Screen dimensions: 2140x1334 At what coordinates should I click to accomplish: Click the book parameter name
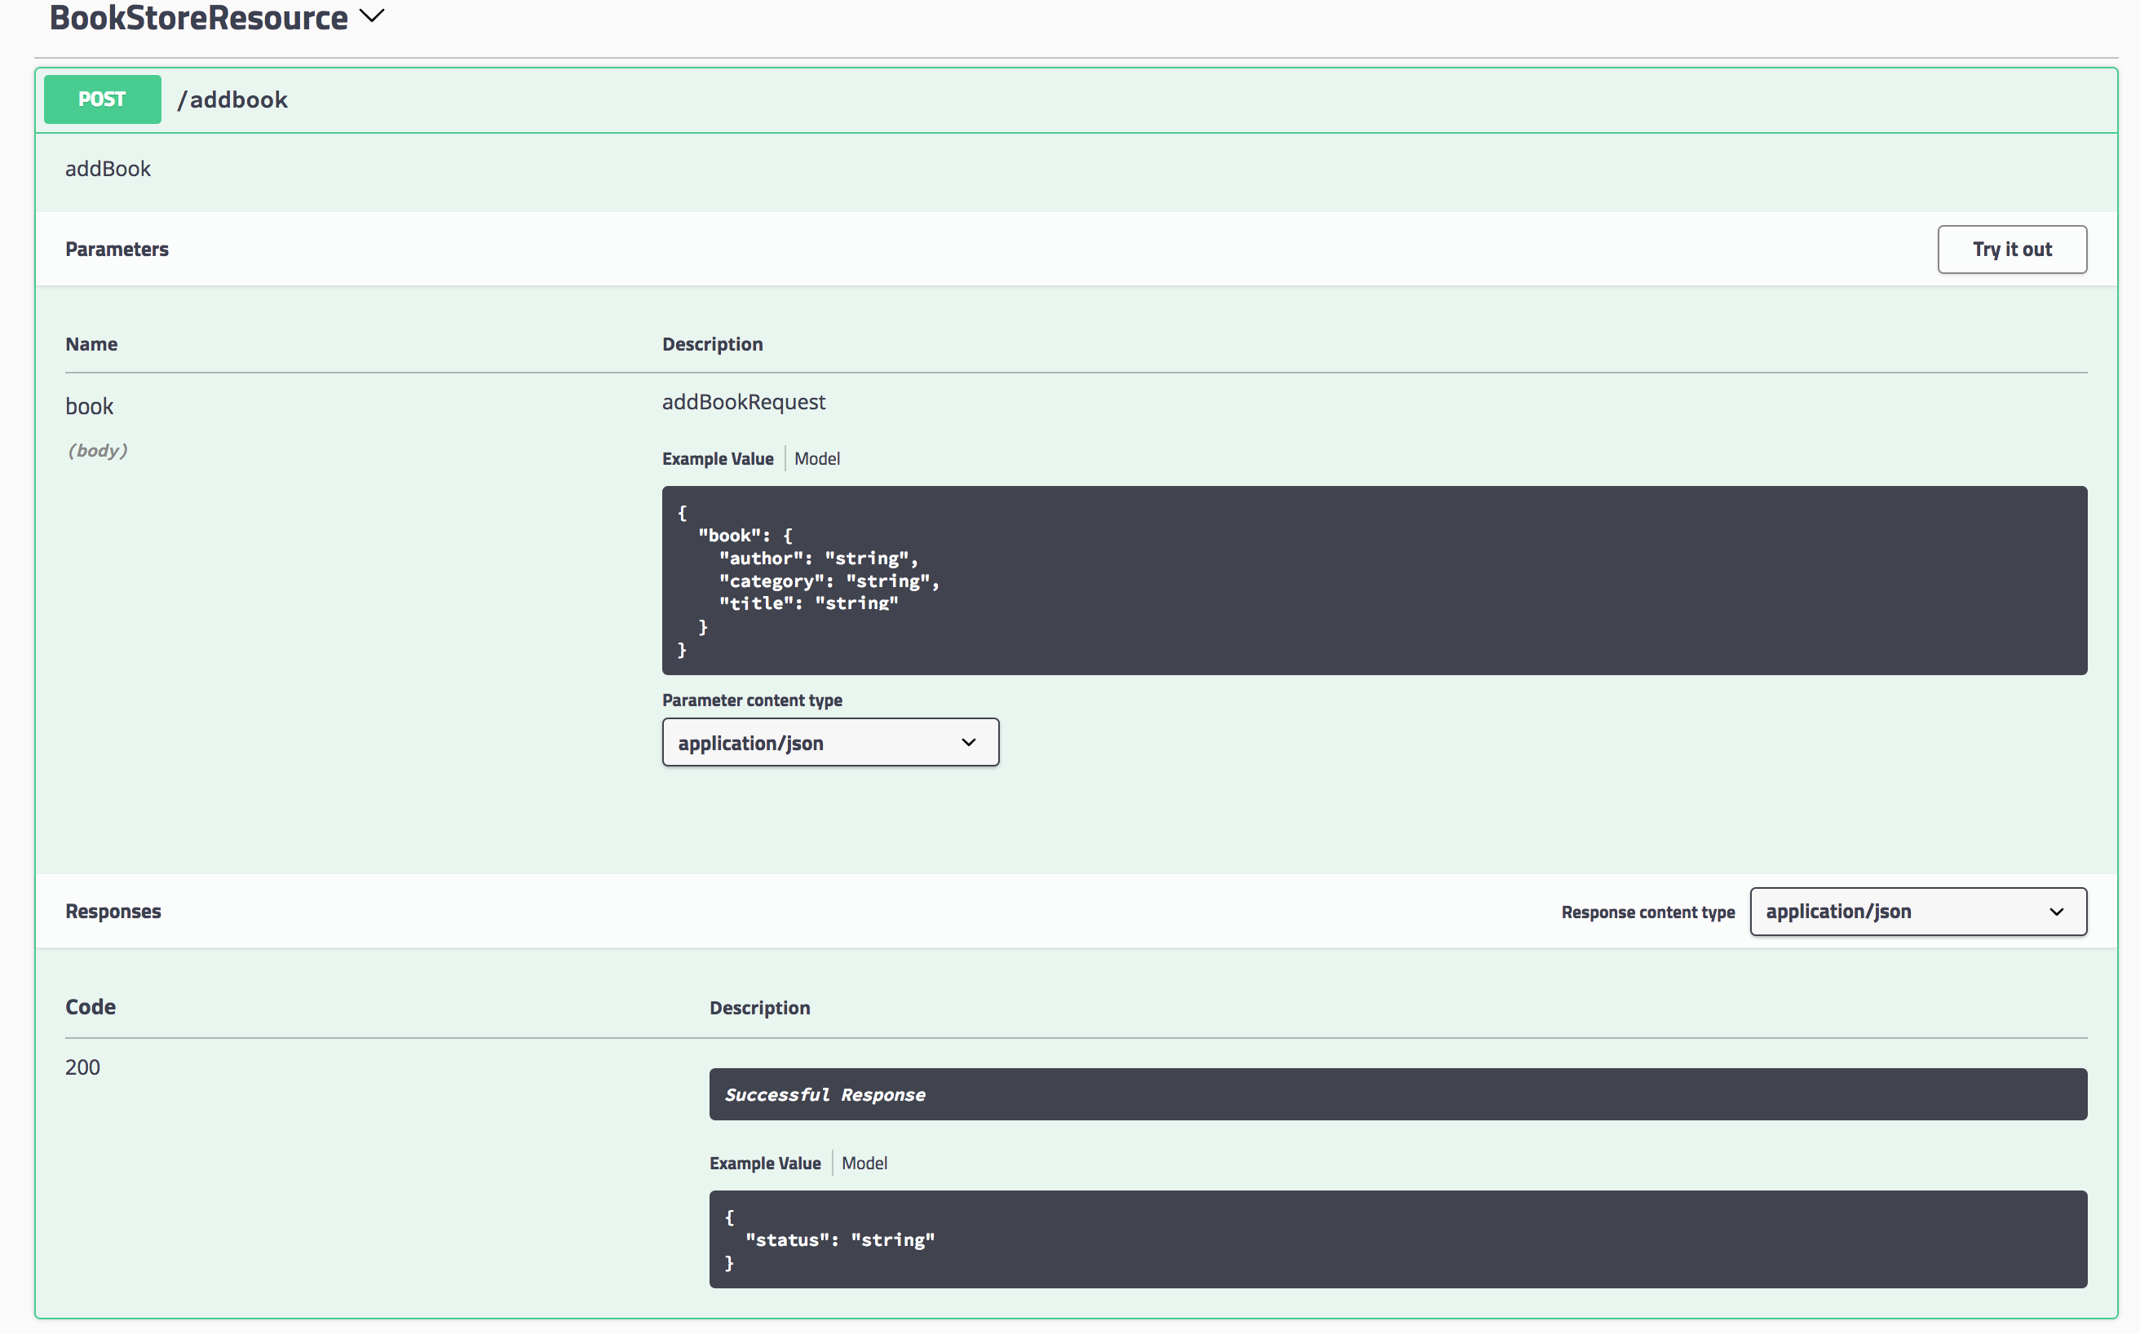pos(89,407)
